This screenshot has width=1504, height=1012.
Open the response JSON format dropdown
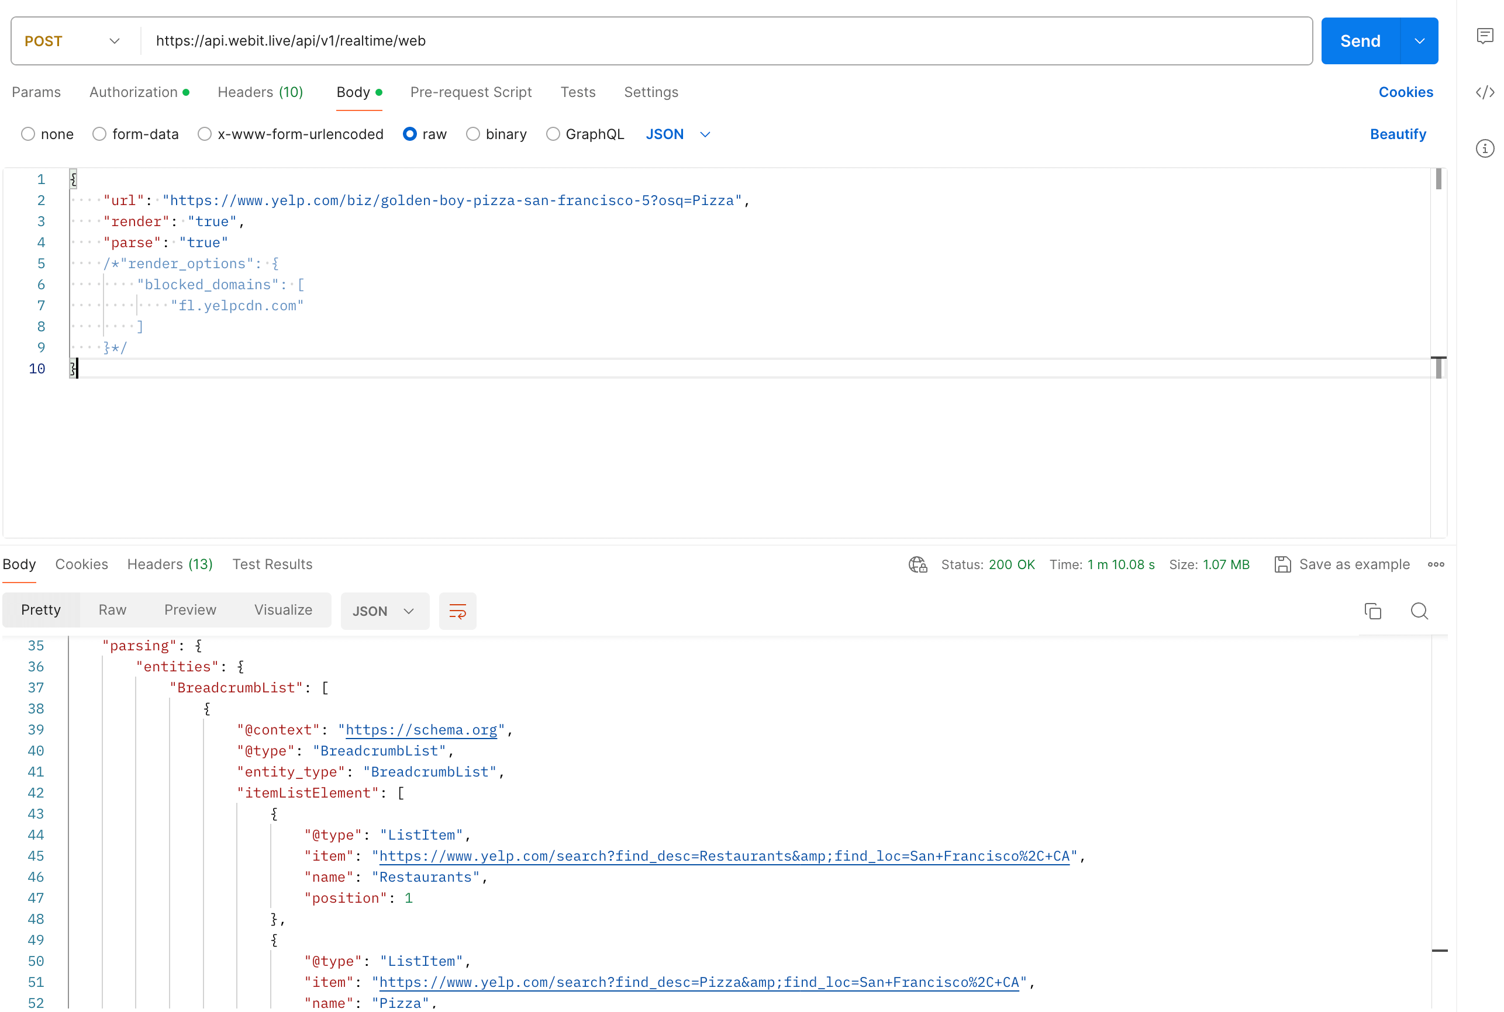384,611
